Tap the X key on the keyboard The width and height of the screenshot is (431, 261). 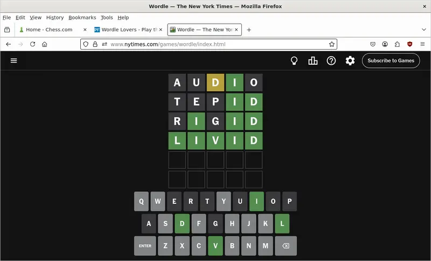point(182,246)
